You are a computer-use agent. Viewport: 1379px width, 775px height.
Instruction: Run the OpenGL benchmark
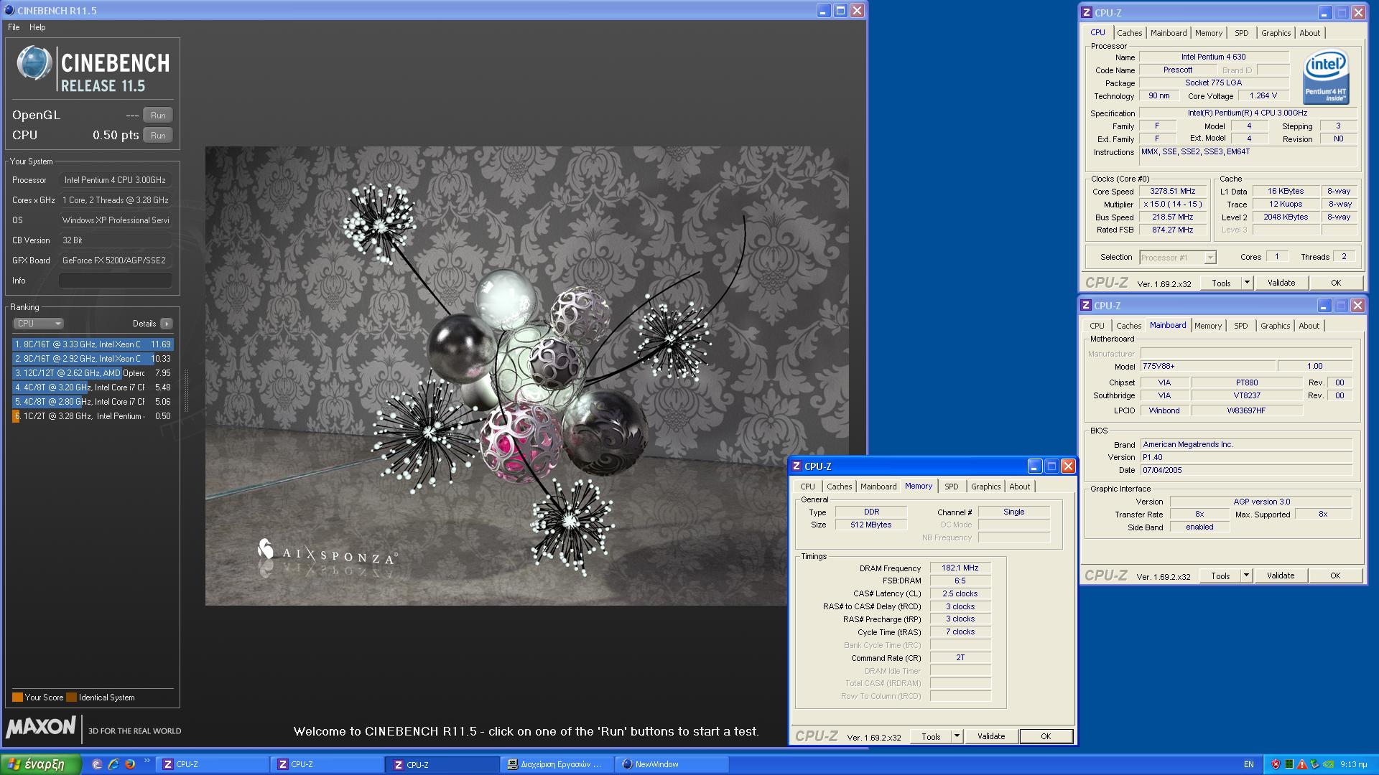point(158,116)
